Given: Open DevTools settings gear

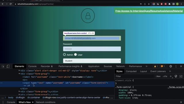Looking at the screenshot, I should 170,66.
